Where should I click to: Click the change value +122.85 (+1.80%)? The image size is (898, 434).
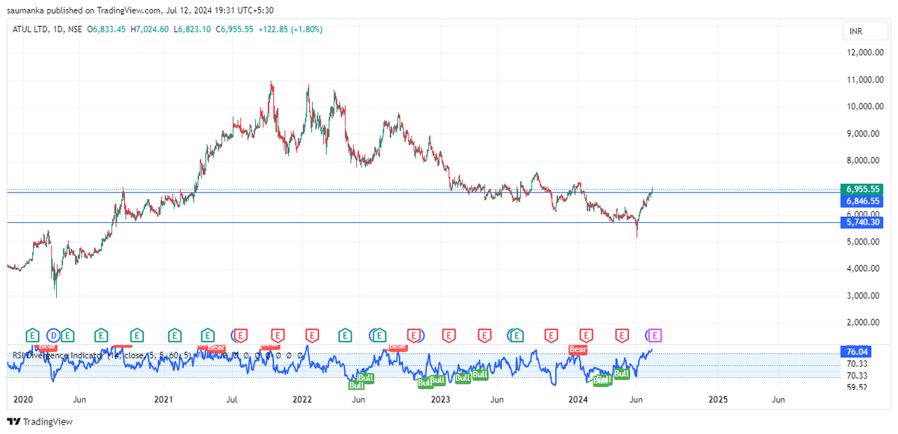tap(290, 29)
